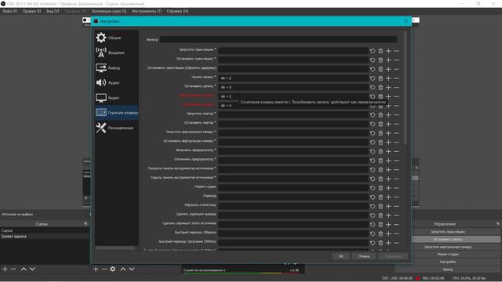This screenshot has height=282, width=502.
Task: Clear the Быстрый переход: Затухание (300ms) hotkey
Action: [380, 243]
